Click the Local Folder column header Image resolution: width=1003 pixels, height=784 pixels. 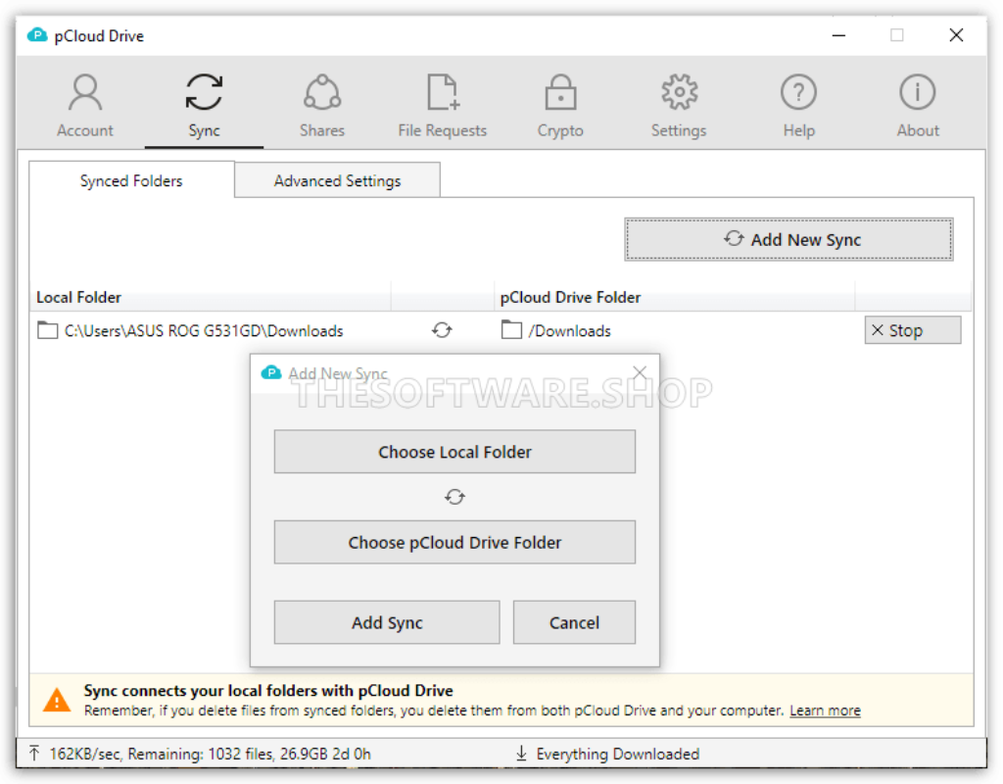211,297
